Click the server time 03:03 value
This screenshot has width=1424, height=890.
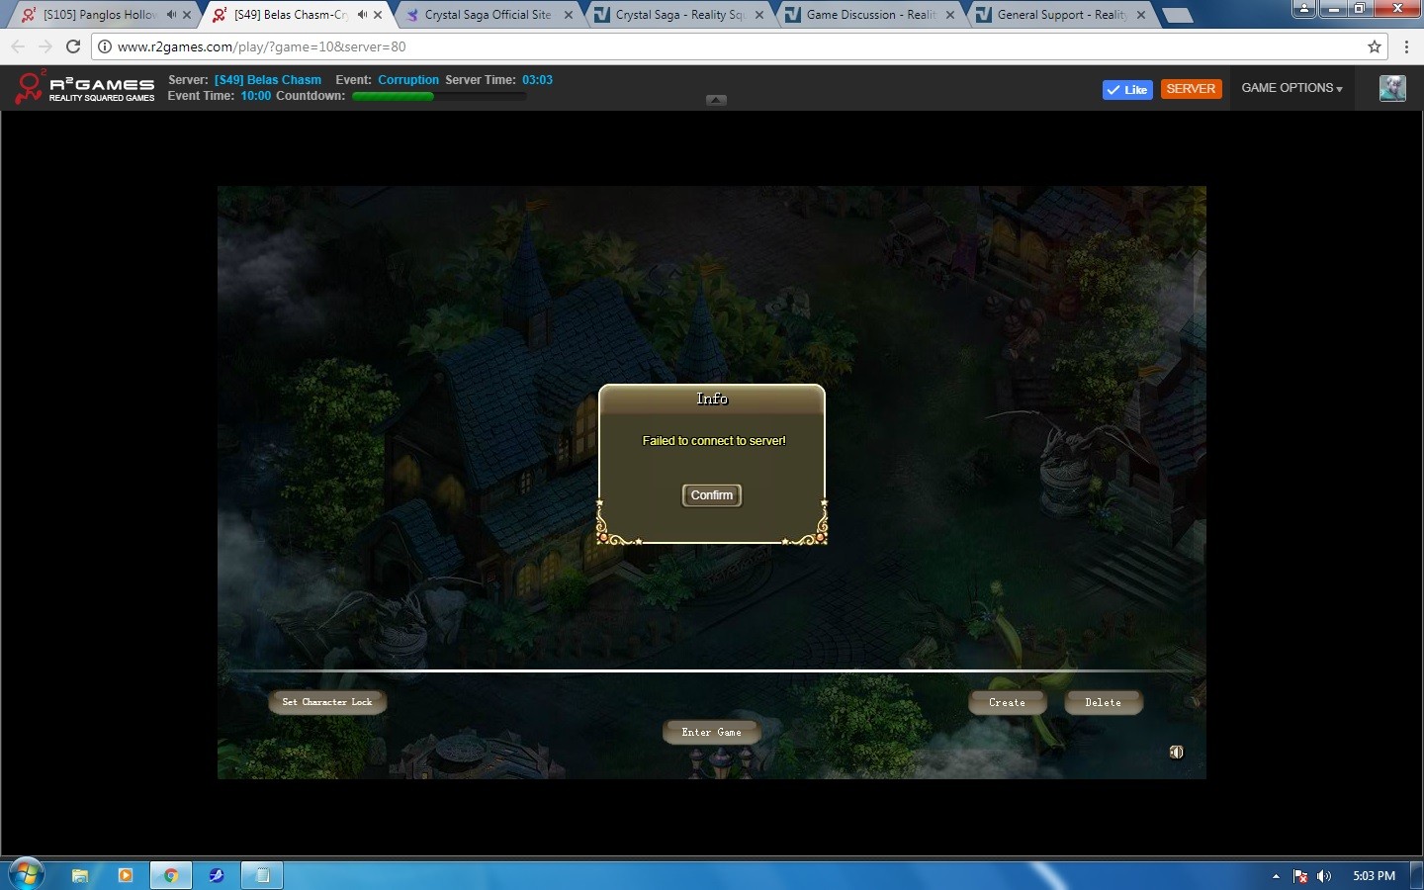(x=538, y=80)
